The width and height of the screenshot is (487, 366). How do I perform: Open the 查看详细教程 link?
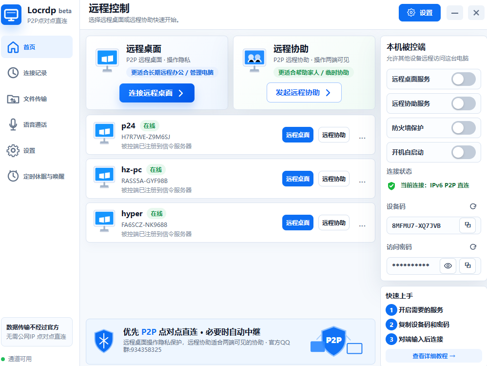pos(433,356)
